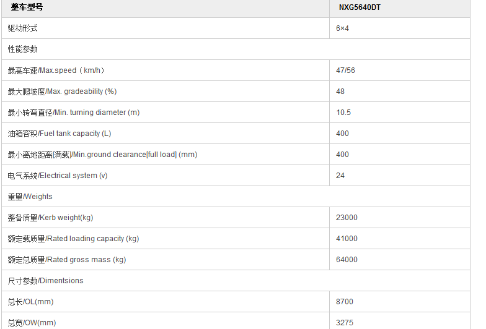Select the Rated loading capacity value 41000

tap(347, 239)
